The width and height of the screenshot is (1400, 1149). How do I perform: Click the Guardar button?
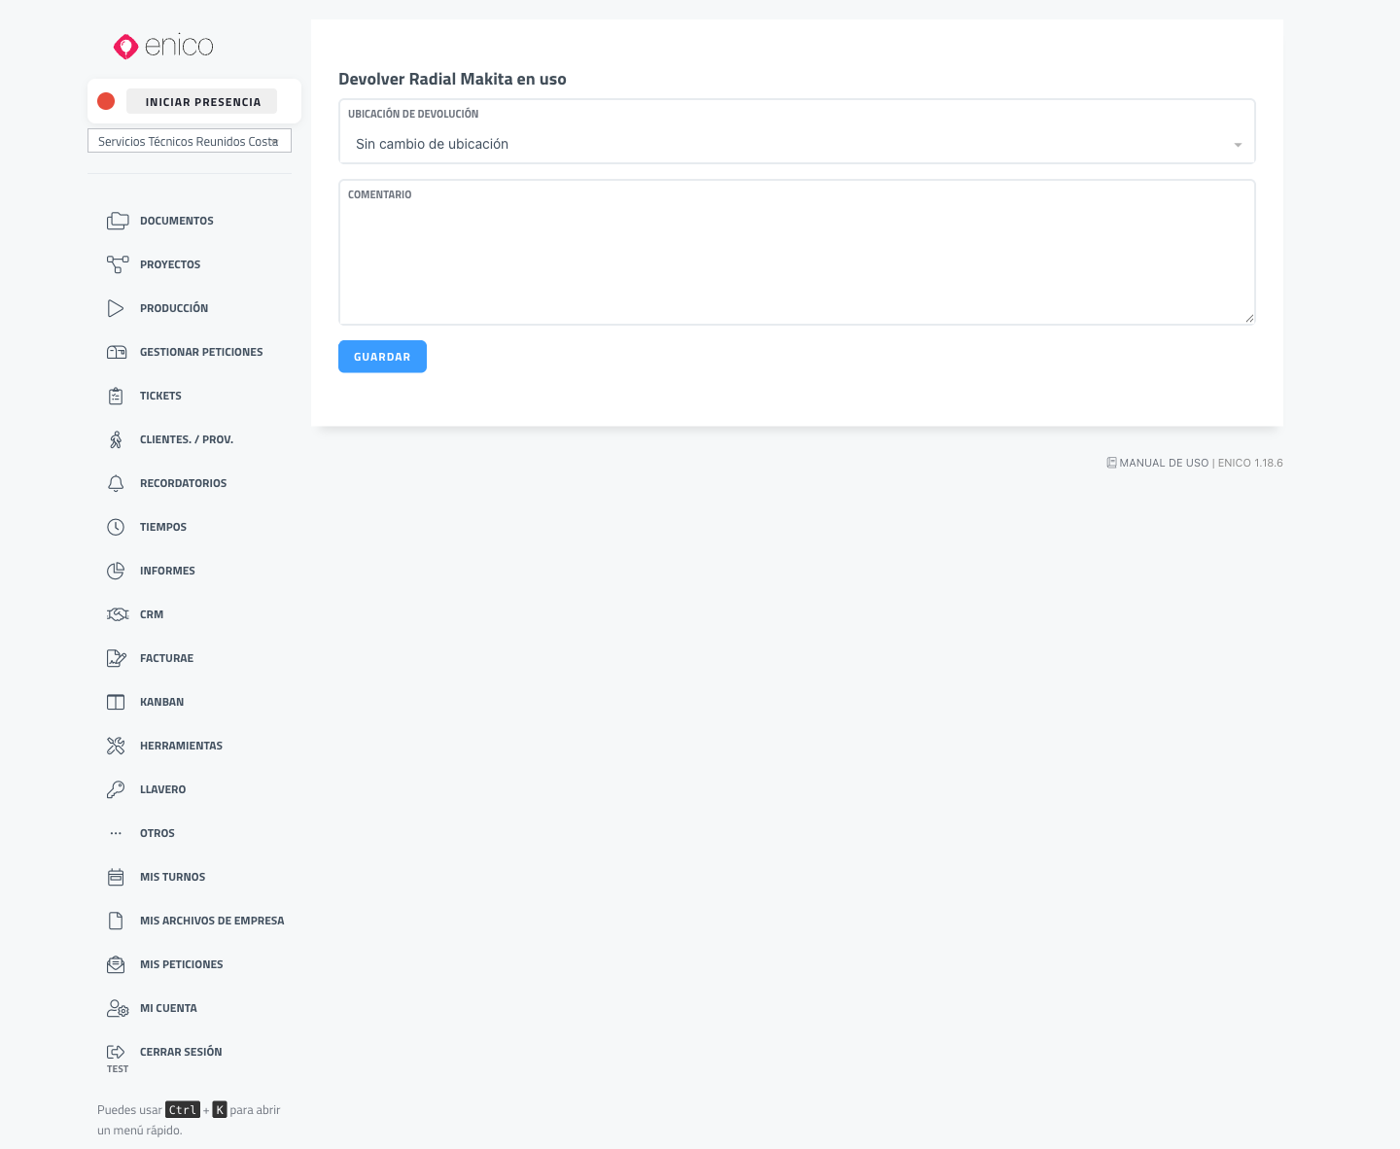coord(382,357)
